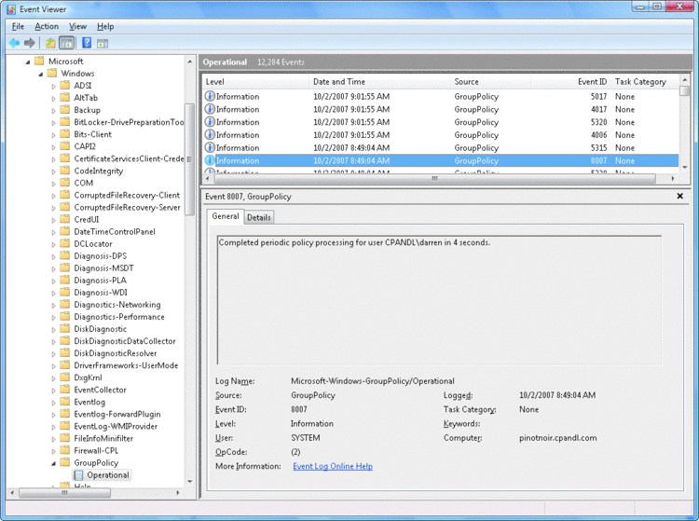Toggle the Show/Hide Console Tree icon
The height and width of the screenshot is (521, 699).
pyautogui.click(x=66, y=43)
